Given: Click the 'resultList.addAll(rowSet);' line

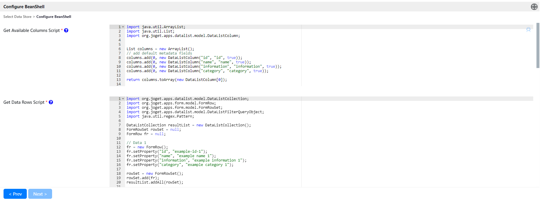Looking at the screenshot, I should tap(155, 182).
